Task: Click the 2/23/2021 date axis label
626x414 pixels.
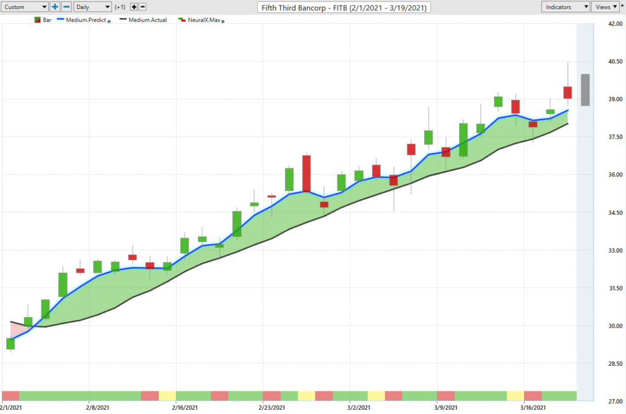Action: [271, 408]
